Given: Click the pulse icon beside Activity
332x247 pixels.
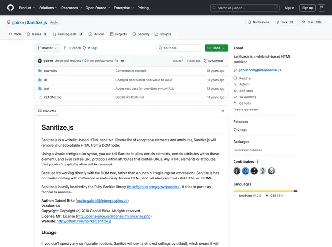Looking at the screenshot, I should coord(235,84).
